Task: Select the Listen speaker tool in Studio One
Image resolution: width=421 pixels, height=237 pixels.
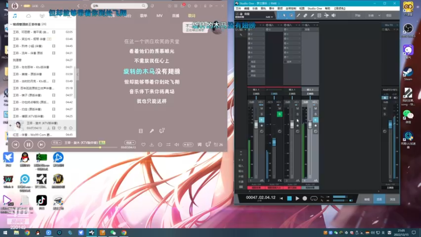Action: 334,16
